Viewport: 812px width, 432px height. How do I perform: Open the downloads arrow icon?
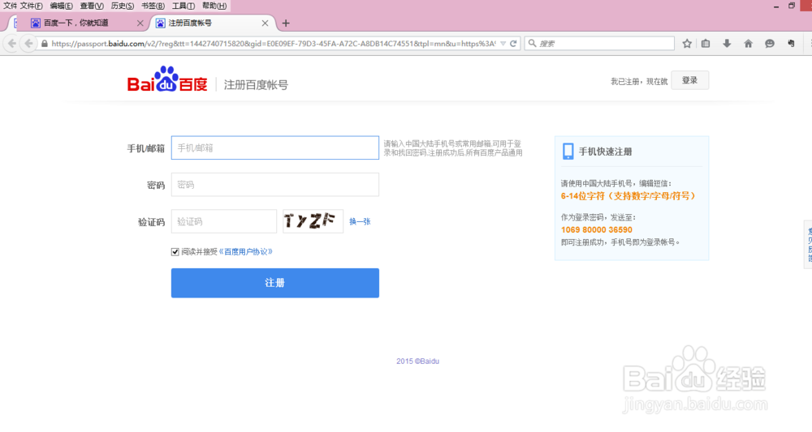click(x=727, y=44)
